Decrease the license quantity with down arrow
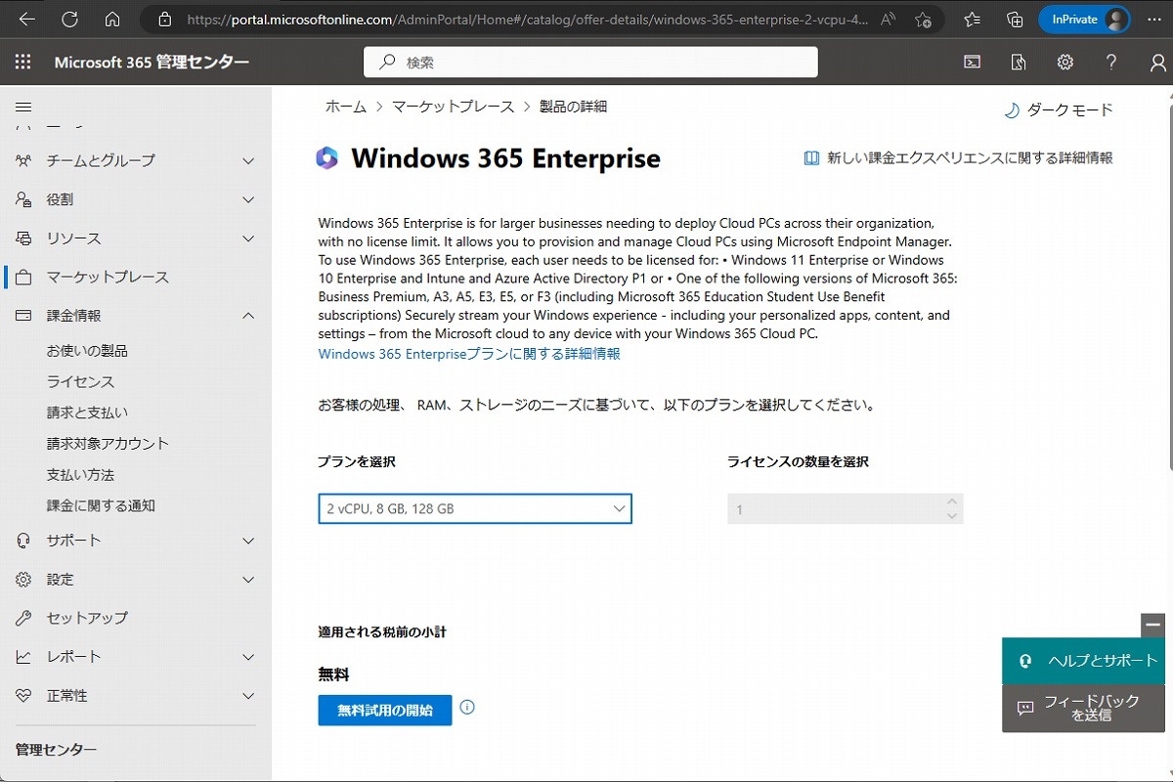The width and height of the screenshot is (1173, 782). [952, 515]
